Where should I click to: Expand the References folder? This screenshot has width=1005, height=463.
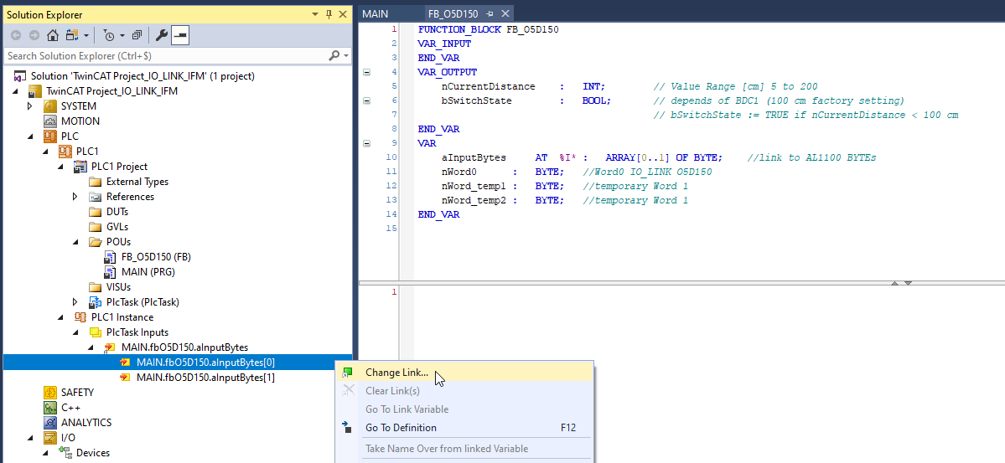(x=75, y=197)
